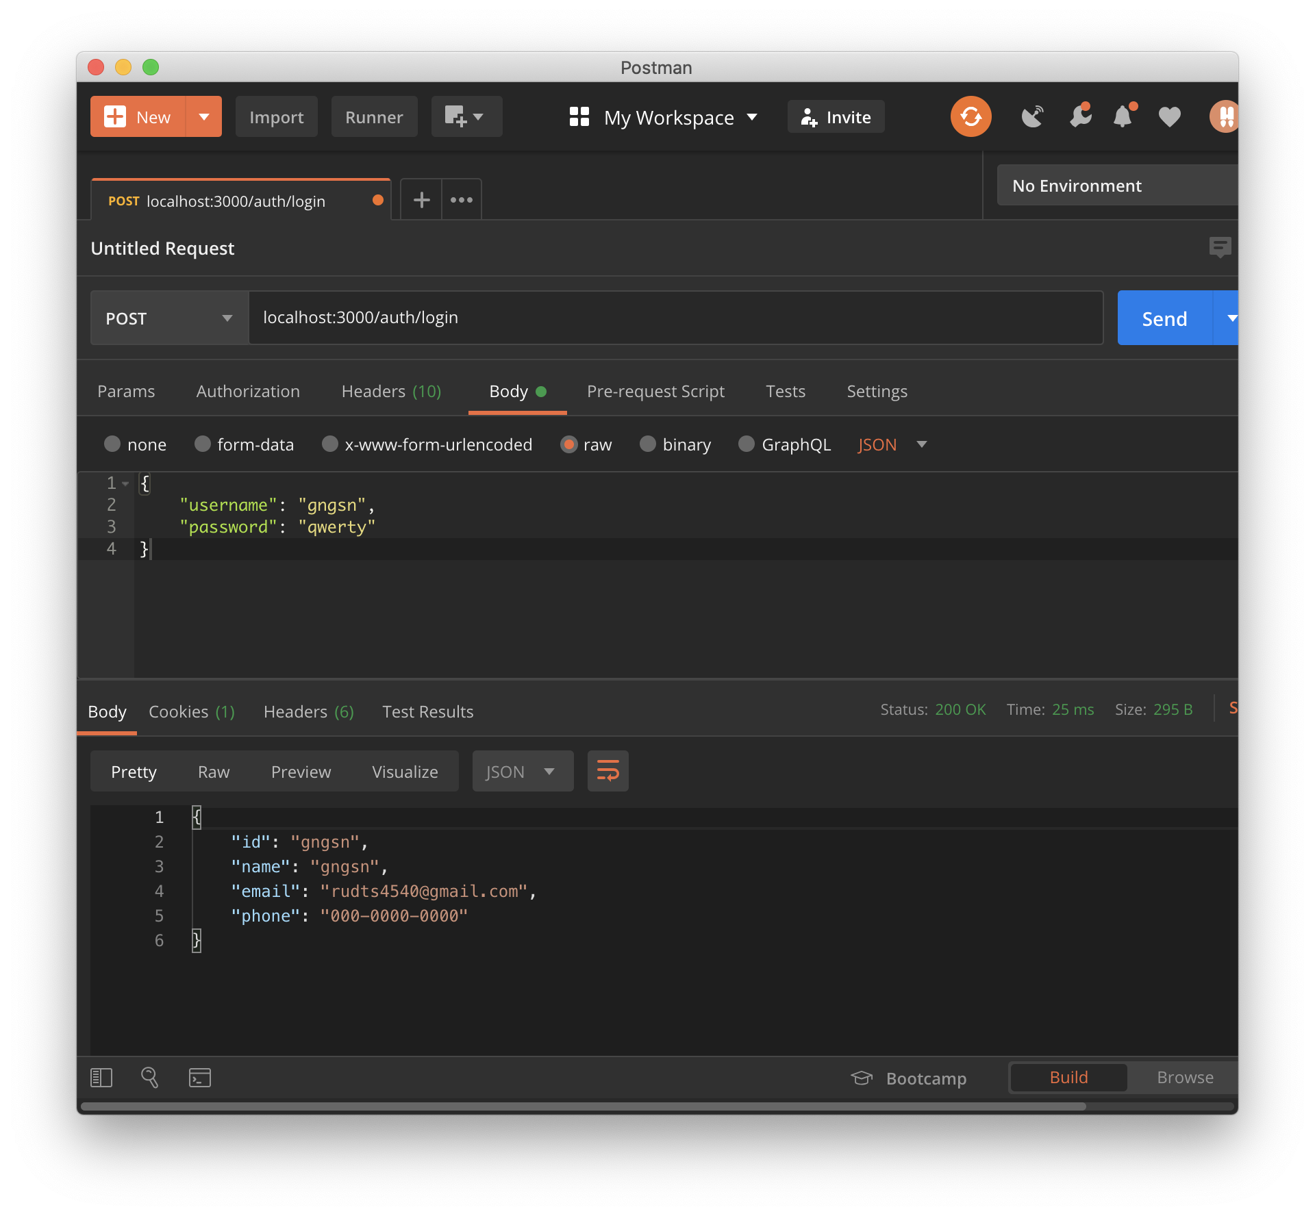This screenshot has width=1315, height=1216.
Task: Click the orange sync status icon
Action: click(x=970, y=116)
